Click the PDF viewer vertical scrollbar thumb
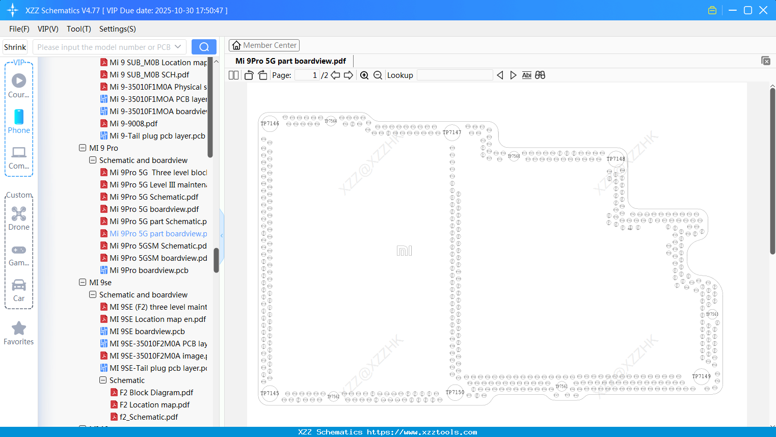This screenshot has width=776, height=437. tap(772, 171)
